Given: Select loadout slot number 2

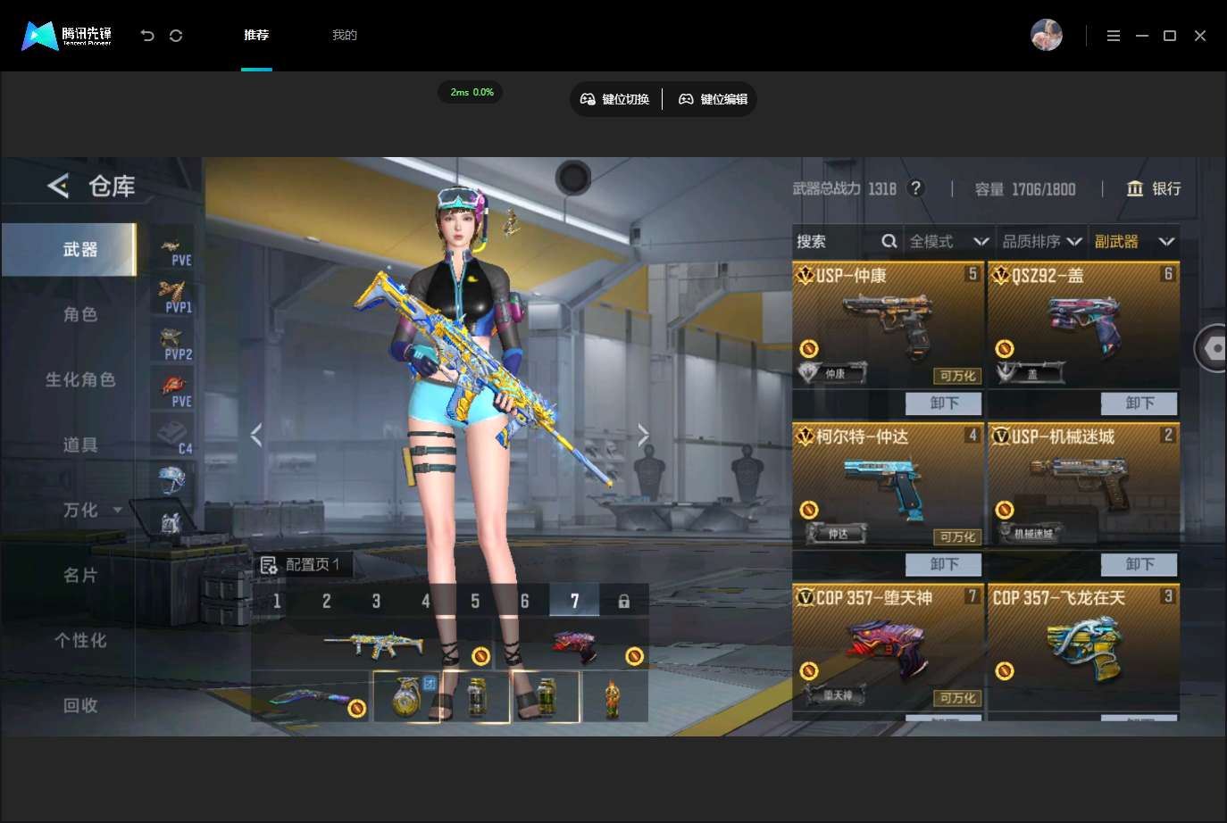Looking at the screenshot, I should point(326,601).
